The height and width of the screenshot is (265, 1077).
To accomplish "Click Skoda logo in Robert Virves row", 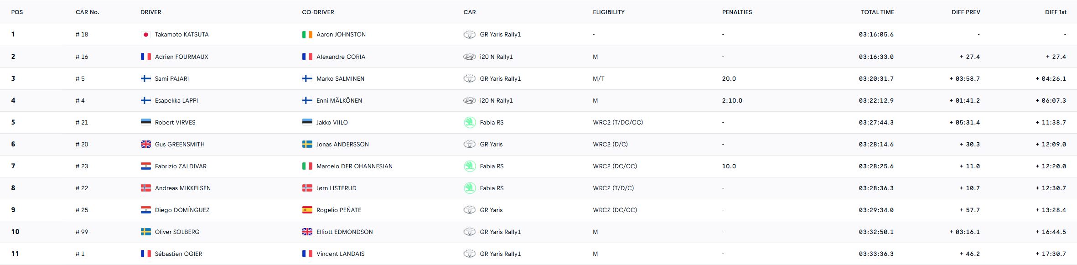I will point(469,122).
